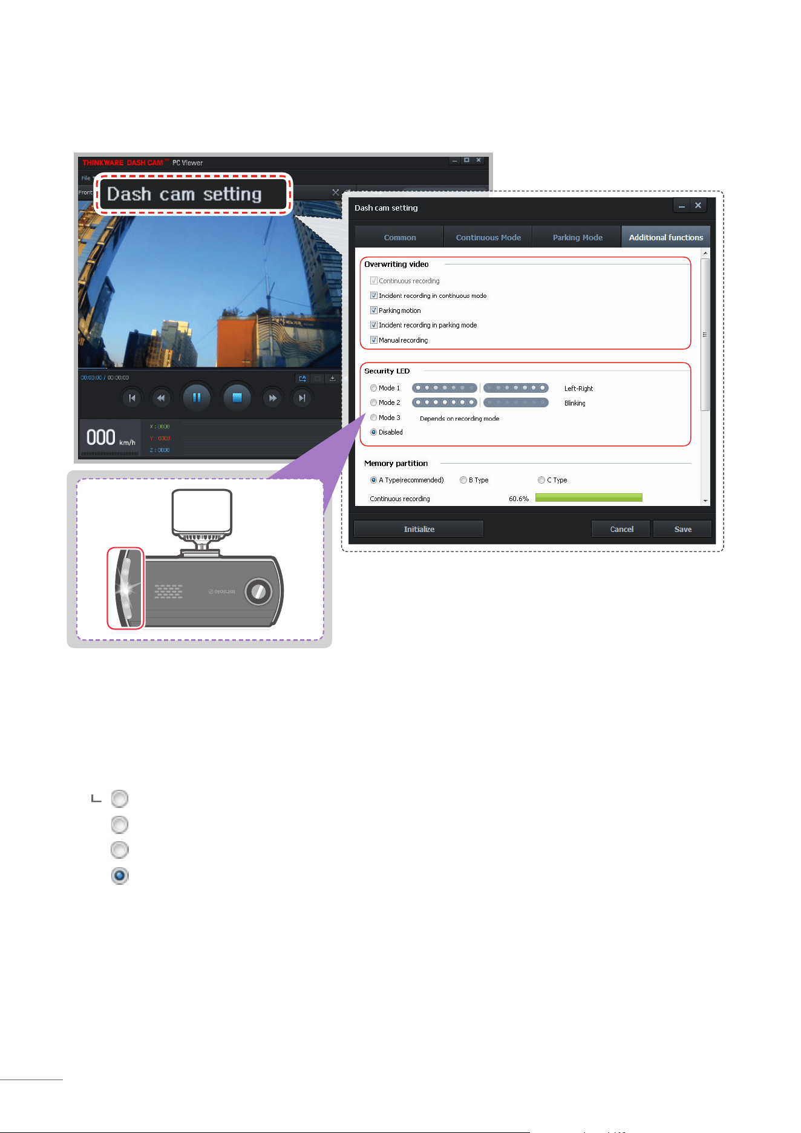Screen dimensions: 801x1133
Task: Choose C Type memory partition
Action: point(541,480)
